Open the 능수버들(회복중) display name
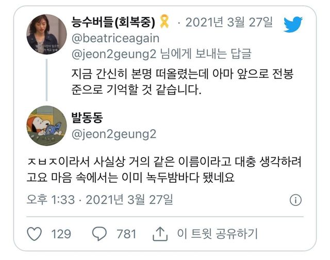This screenshot has width=330, height=260. (x=113, y=23)
